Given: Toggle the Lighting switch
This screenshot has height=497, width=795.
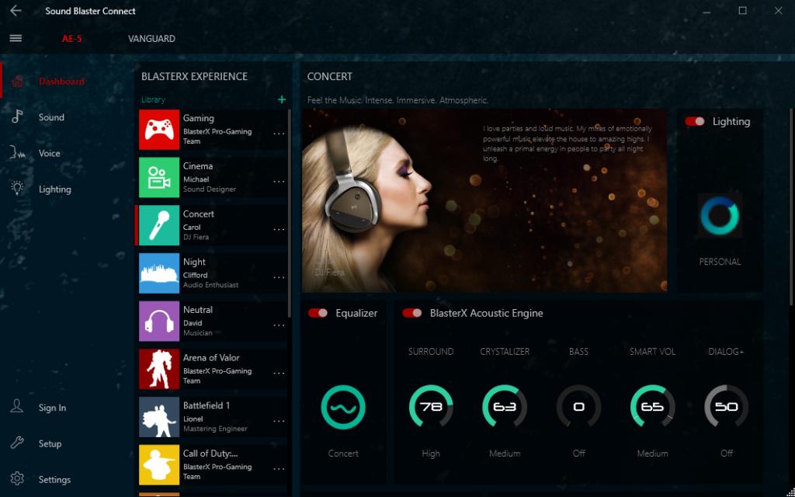Looking at the screenshot, I should coord(695,121).
